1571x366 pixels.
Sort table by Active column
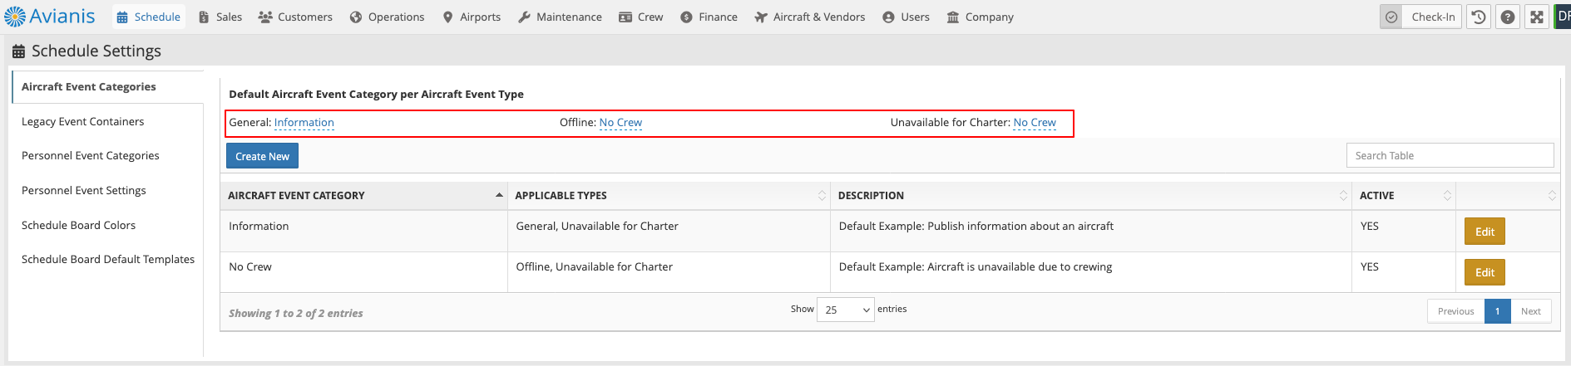[x=1404, y=196]
